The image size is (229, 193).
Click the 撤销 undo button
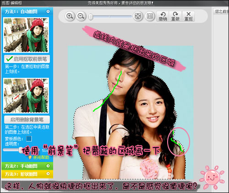click(163, 16)
